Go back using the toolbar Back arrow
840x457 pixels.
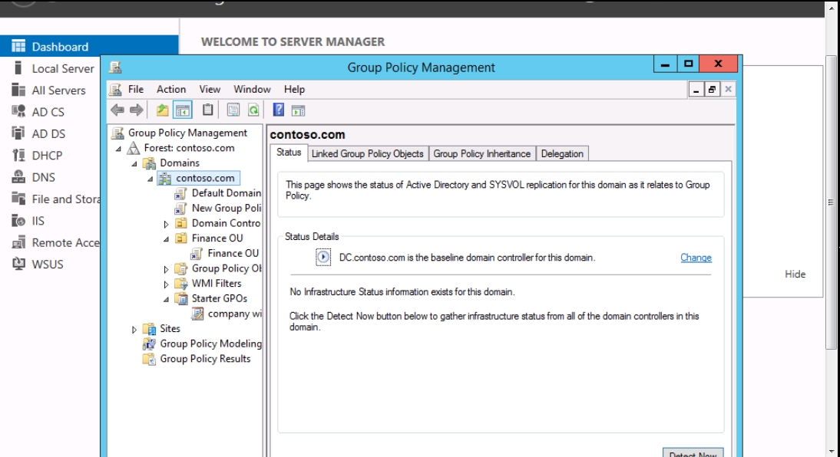[x=117, y=110]
